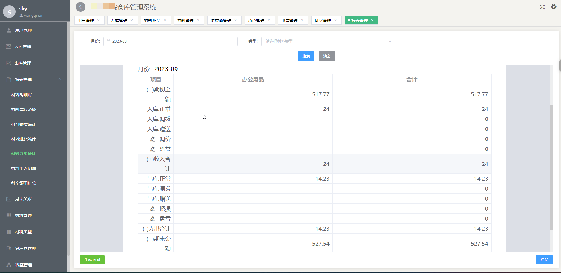
Task: Click the 报表管理 sidebar document icon
Action: click(x=9, y=80)
